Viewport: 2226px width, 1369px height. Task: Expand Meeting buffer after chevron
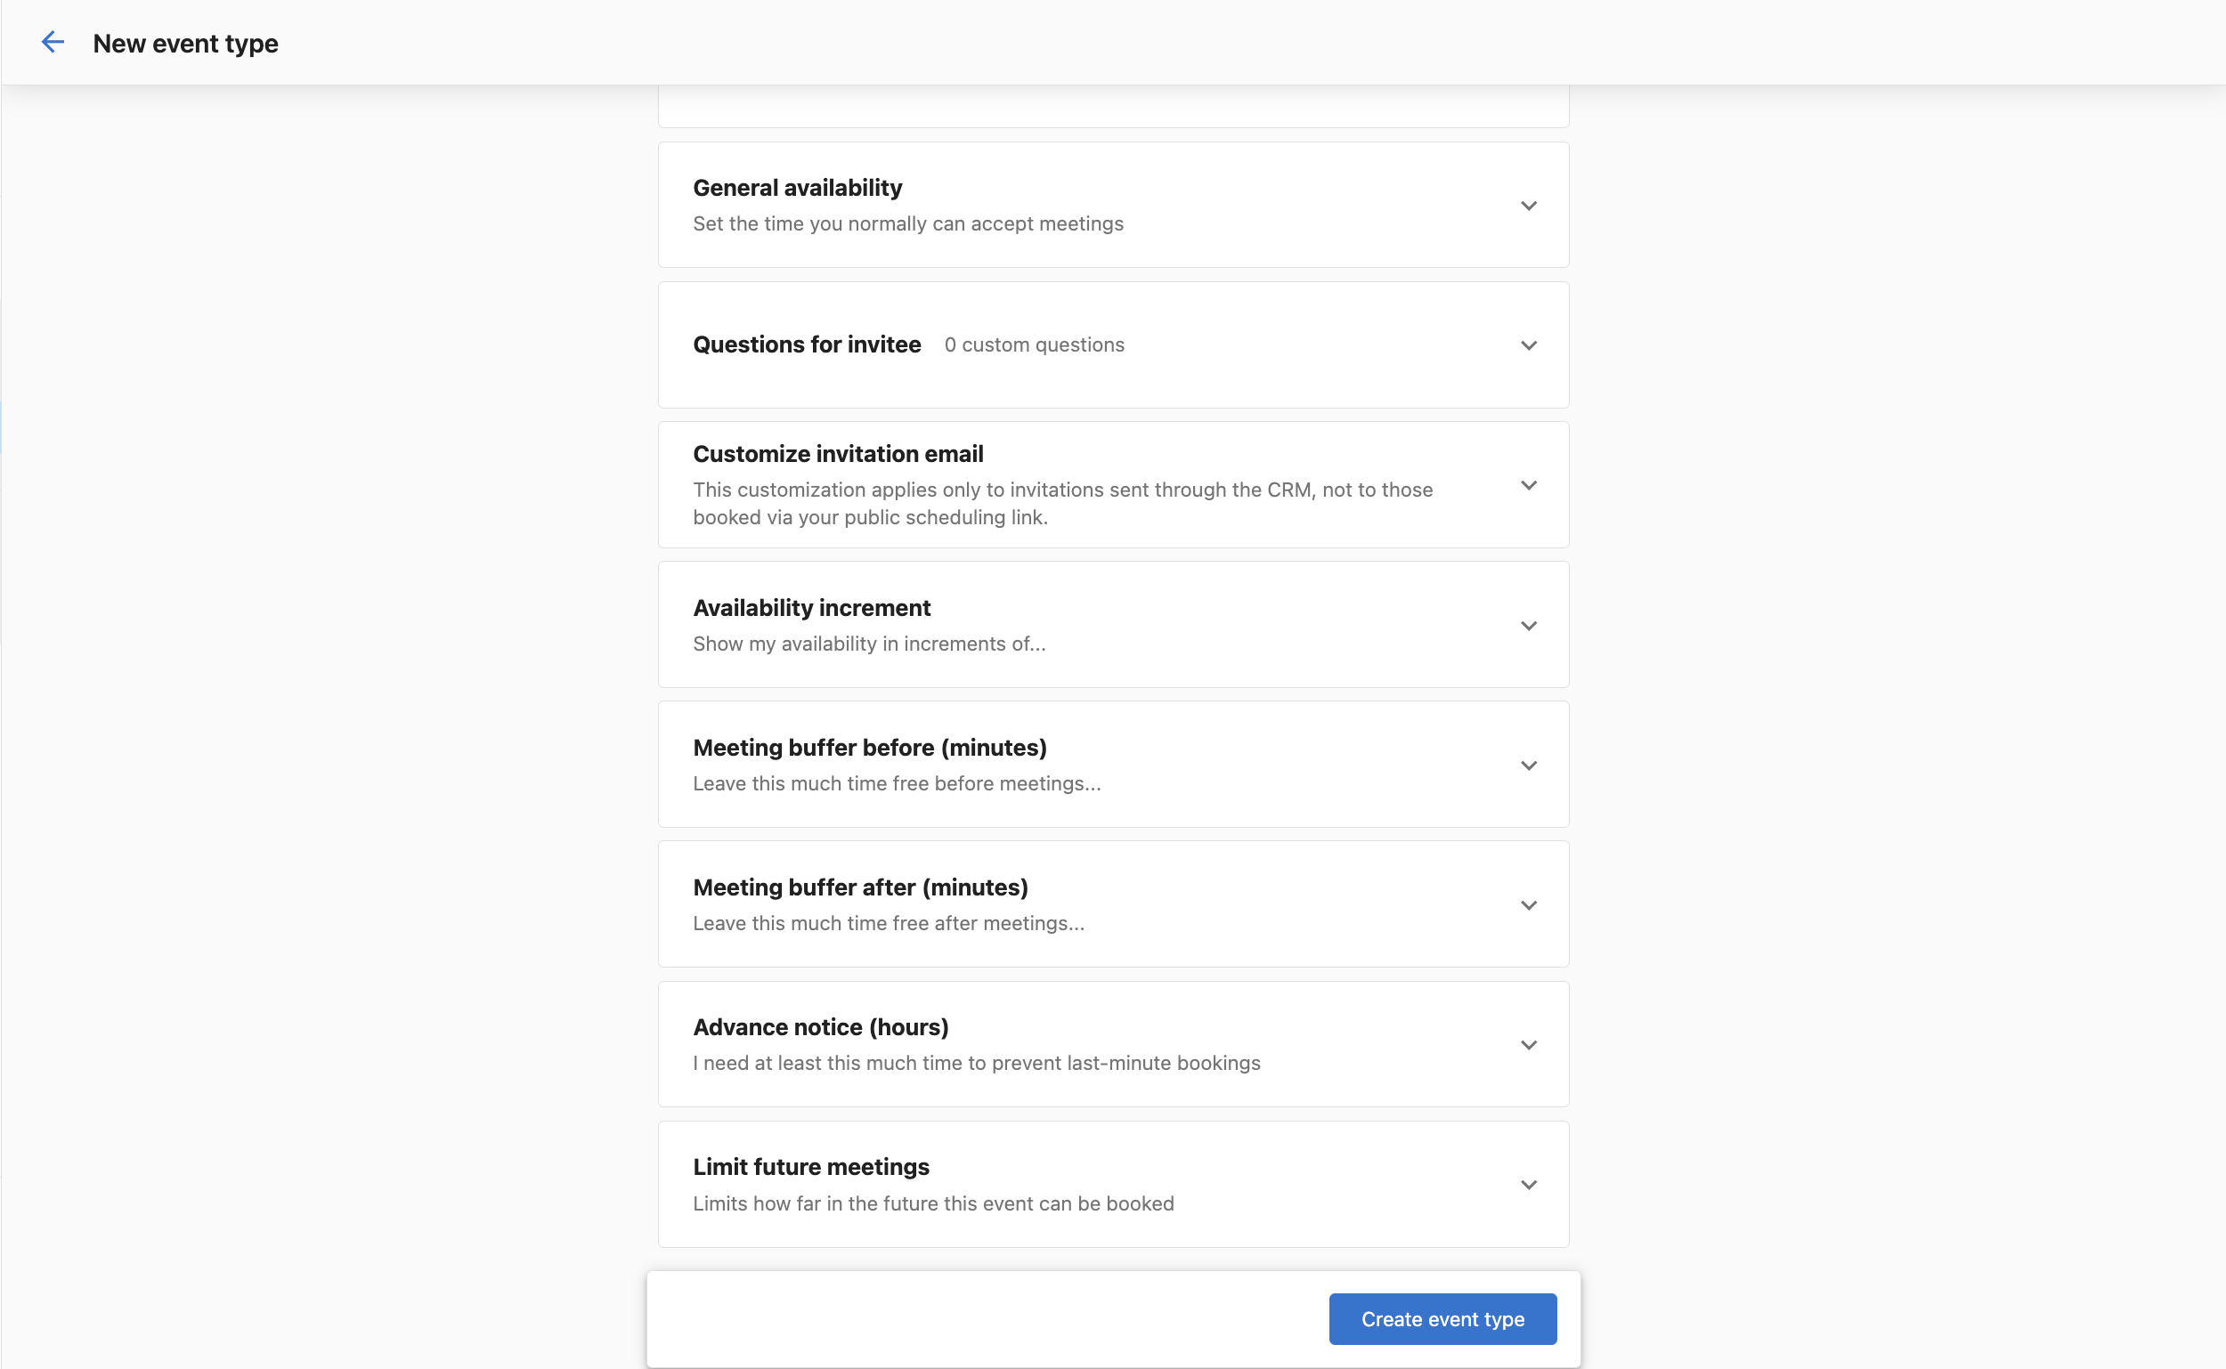(1528, 905)
